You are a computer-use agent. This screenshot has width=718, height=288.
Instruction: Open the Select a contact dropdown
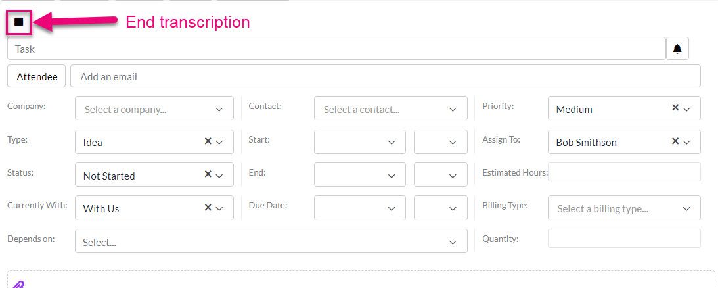tap(391, 108)
